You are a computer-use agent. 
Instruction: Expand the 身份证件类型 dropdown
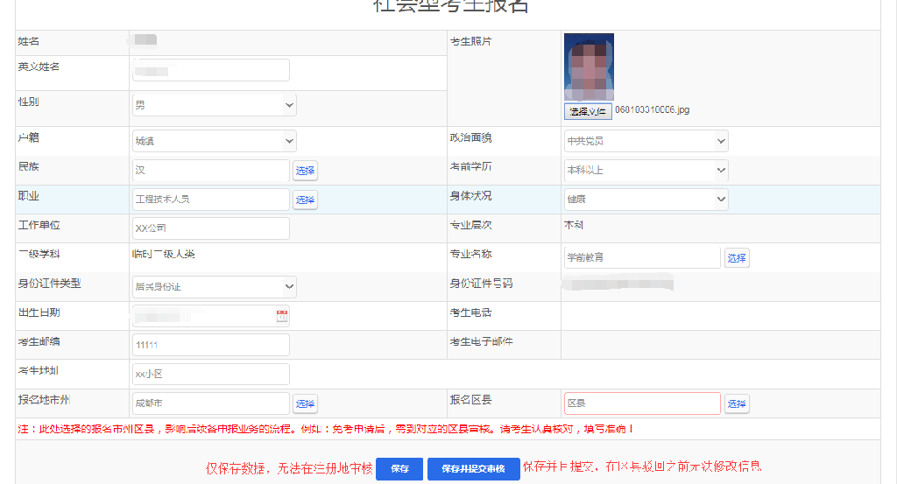(x=214, y=286)
